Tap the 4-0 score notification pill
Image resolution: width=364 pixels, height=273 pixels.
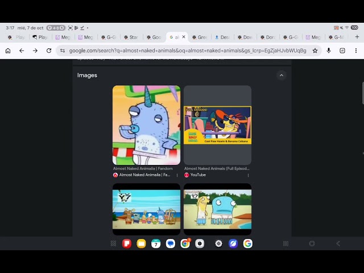coord(56,28)
